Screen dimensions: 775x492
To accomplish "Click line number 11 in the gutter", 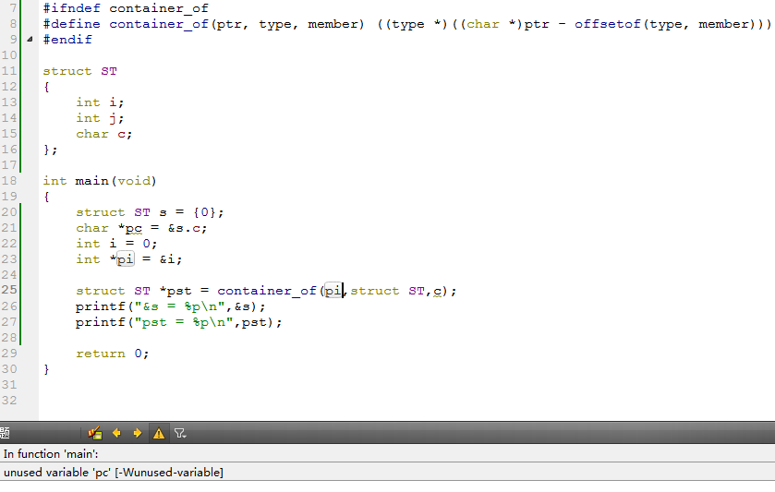I will pyautogui.click(x=9, y=71).
